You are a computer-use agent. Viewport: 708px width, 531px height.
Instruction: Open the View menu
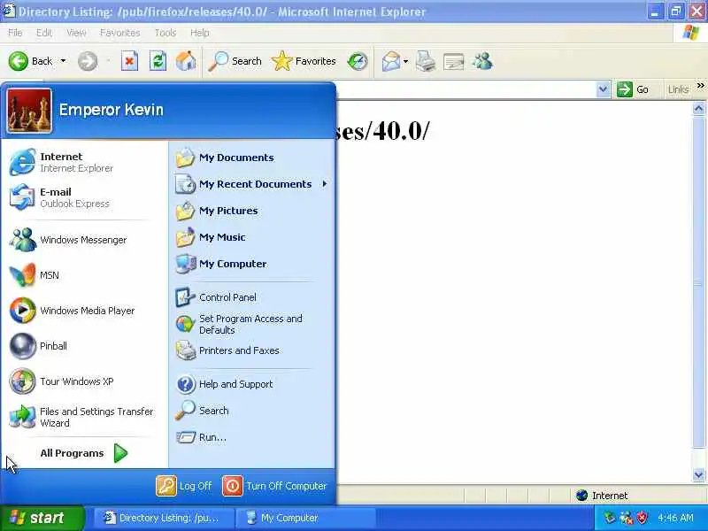click(76, 33)
